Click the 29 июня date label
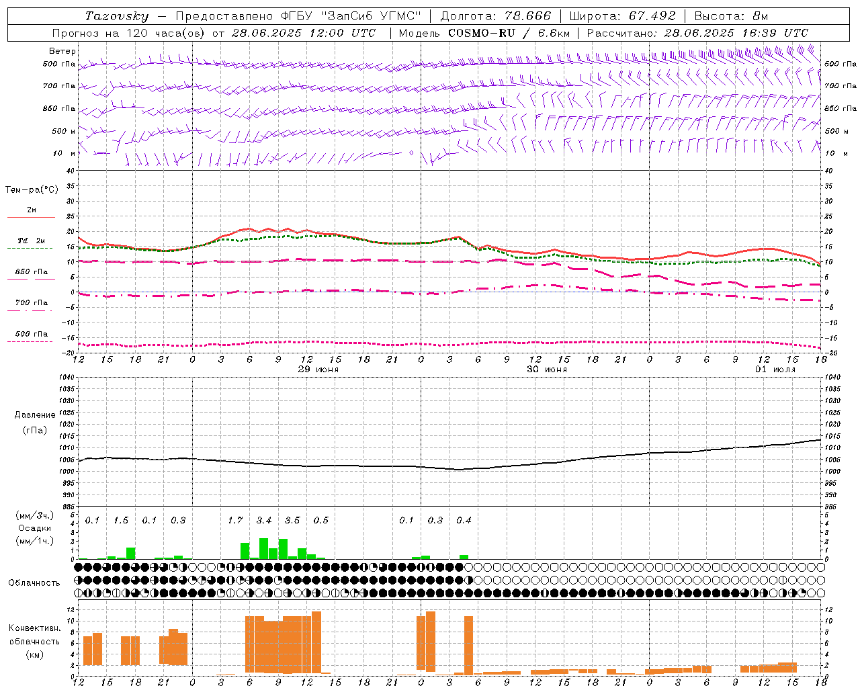The image size is (860, 688). [318, 370]
